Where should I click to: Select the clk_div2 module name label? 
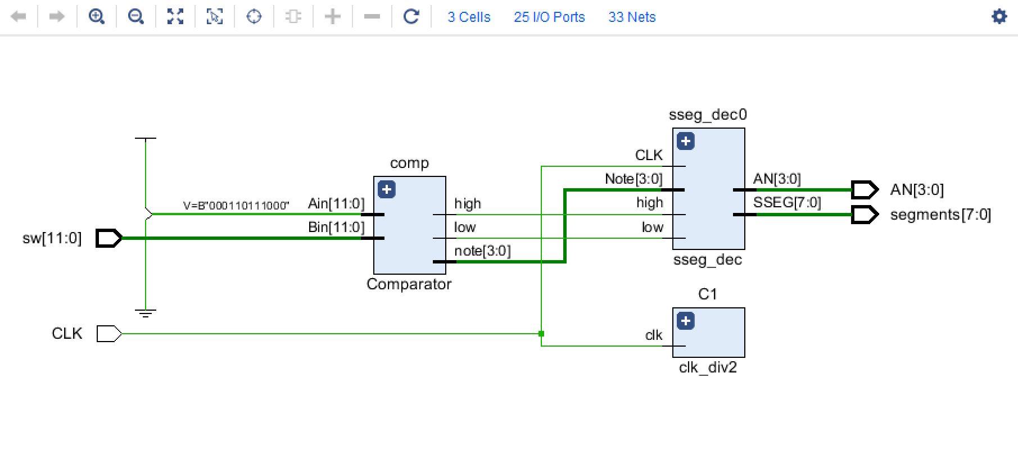(x=708, y=367)
